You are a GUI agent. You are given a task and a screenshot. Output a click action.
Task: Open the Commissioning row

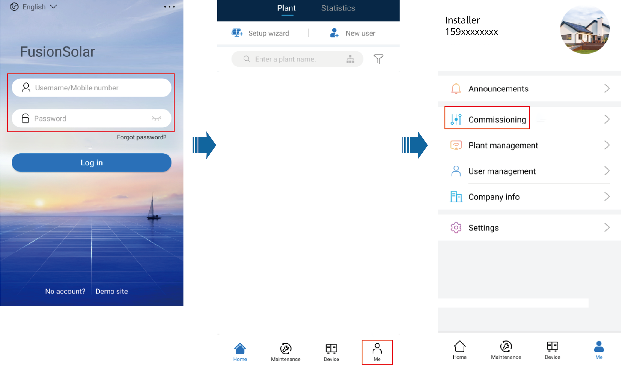pos(529,119)
